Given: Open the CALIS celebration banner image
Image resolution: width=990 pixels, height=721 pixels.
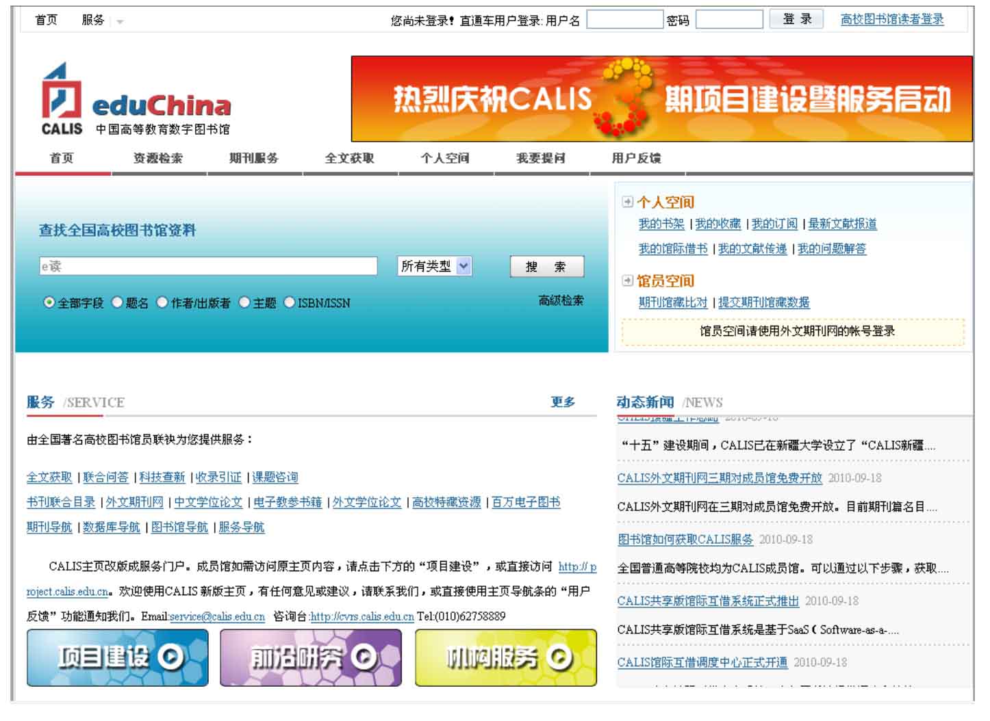Looking at the screenshot, I should [x=661, y=99].
